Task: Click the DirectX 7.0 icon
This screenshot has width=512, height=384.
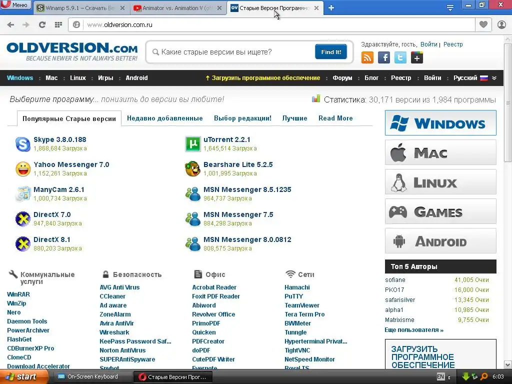Action: click(x=23, y=219)
